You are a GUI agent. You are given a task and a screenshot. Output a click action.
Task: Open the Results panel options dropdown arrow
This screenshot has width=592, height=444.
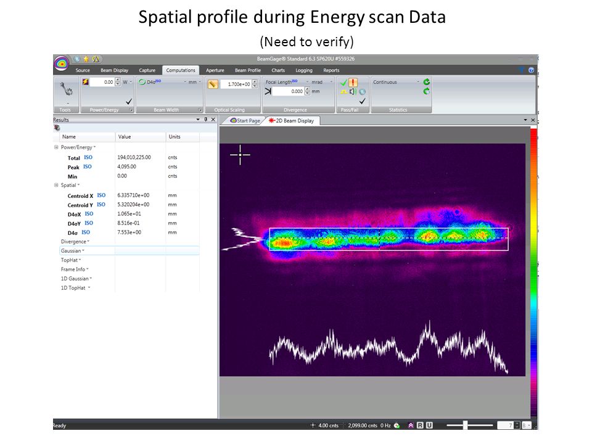coord(198,119)
